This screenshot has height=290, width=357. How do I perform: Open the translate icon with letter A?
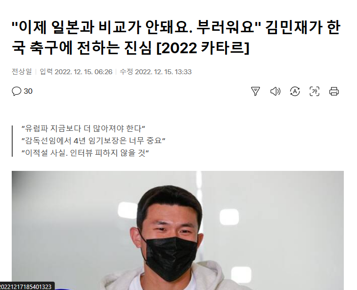pyautogui.click(x=295, y=91)
